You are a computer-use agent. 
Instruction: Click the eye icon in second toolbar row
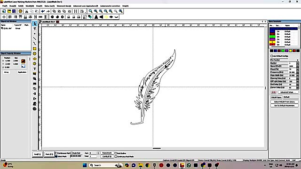(111, 17)
